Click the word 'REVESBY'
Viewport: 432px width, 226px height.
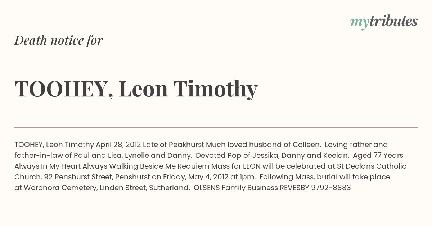point(294,188)
